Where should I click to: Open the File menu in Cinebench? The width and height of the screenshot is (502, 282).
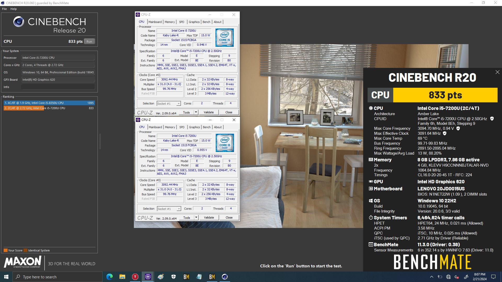[4, 9]
